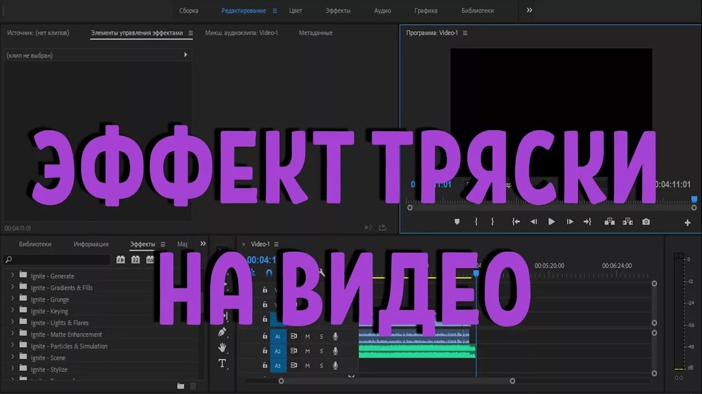The height and width of the screenshot is (394, 702).
Task: Click the Effects search field
Action: coord(58,259)
